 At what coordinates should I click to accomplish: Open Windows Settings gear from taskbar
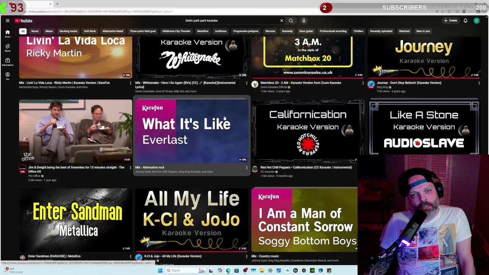pyautogui.click(x=270, y=270)
